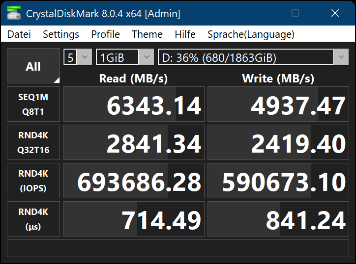Minimize the CrystalDiskMark window

(255, 13)
